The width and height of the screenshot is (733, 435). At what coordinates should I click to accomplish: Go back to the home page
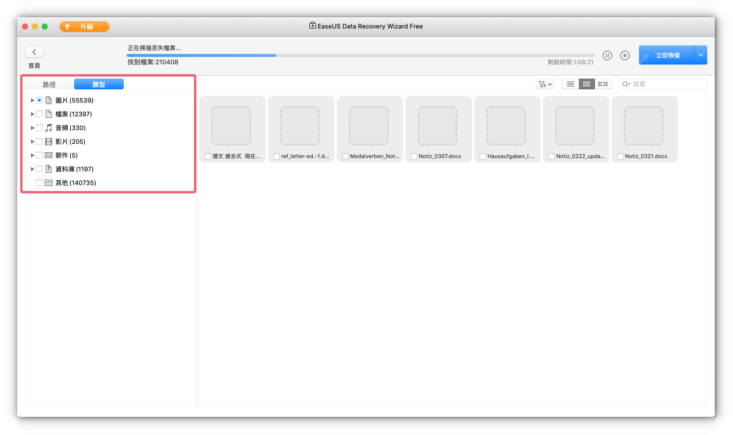[x=34, y=52]
